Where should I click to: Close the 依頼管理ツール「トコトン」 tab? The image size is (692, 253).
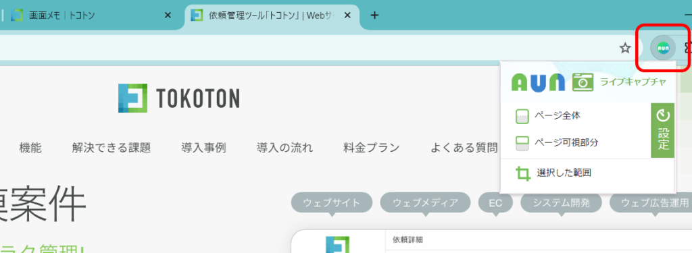[347, 16]
